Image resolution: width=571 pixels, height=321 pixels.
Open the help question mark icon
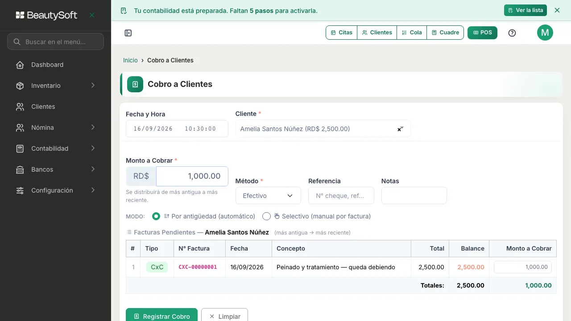coord(512,33)
